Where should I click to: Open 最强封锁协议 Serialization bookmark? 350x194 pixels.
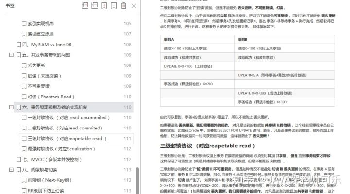click(61, 149)
